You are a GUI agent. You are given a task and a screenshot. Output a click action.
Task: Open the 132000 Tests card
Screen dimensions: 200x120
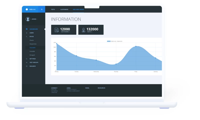pyautogui.click(x=91, y=30)
